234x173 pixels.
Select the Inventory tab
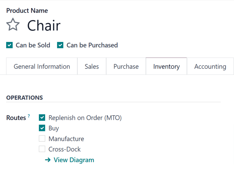pyautogui.click(x=166, y=66)
